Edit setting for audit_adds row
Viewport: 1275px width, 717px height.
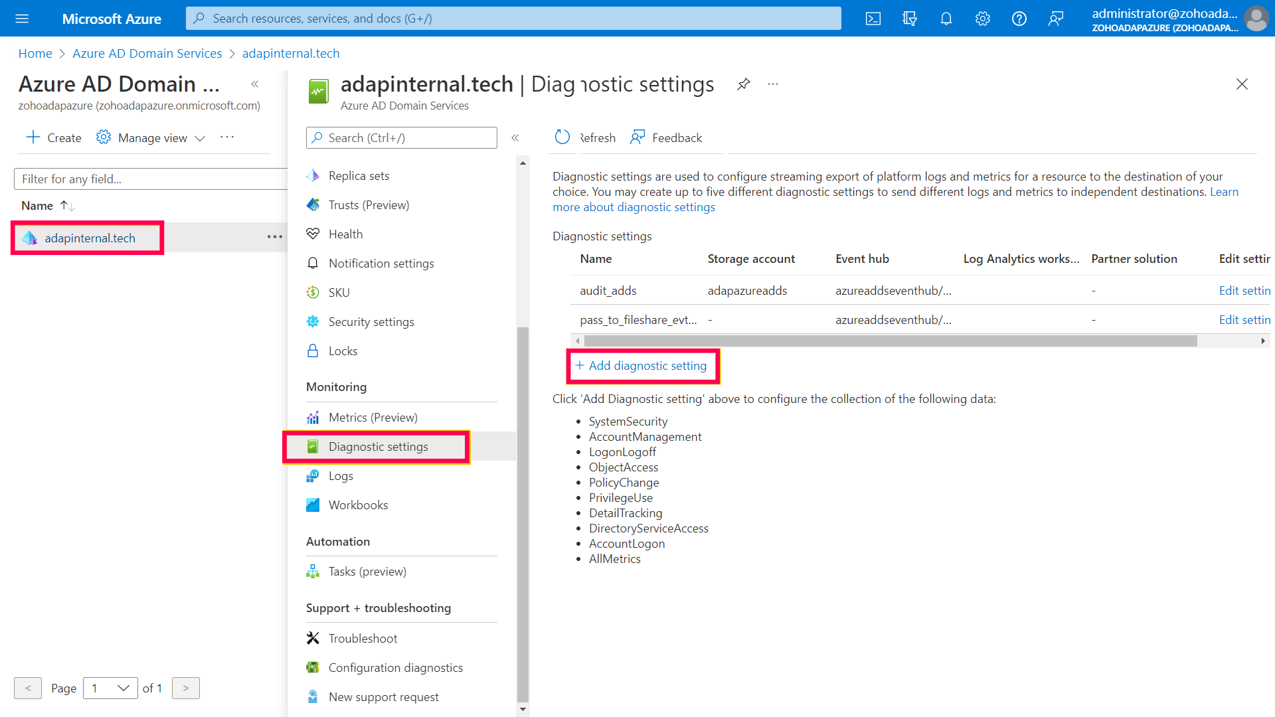[x=1244, y=291]
